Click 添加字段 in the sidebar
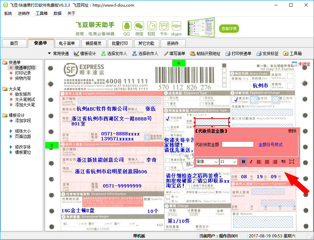 [x=23, y=120]
